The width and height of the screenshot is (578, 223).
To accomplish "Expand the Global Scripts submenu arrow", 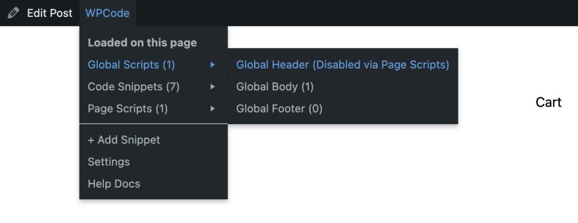I will click(x=212, y=65).
